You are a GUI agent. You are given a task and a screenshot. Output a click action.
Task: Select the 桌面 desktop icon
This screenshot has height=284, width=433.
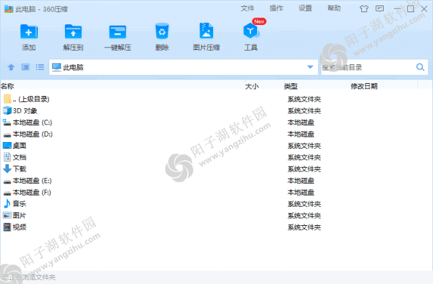tap(7, 145)
